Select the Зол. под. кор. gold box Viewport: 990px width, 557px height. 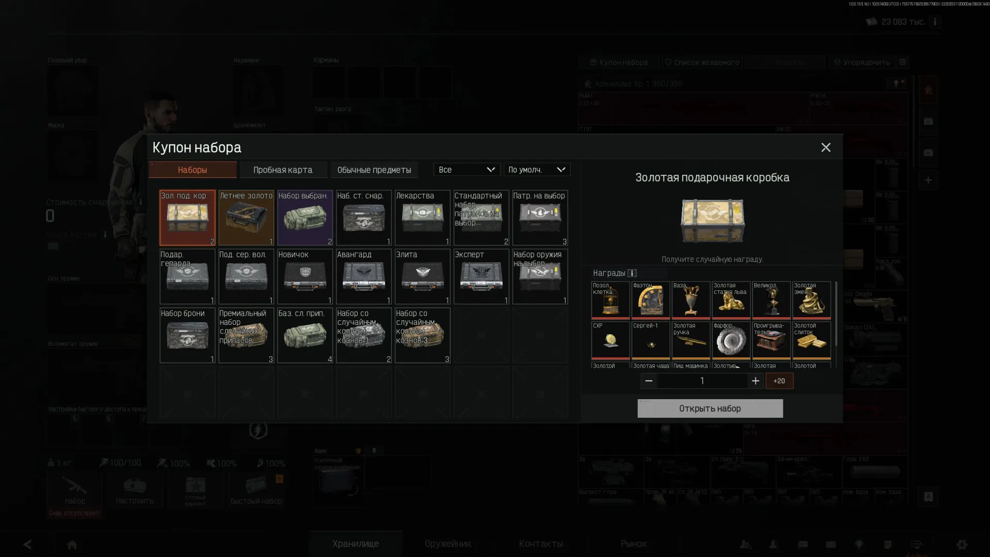coord(187,218)
